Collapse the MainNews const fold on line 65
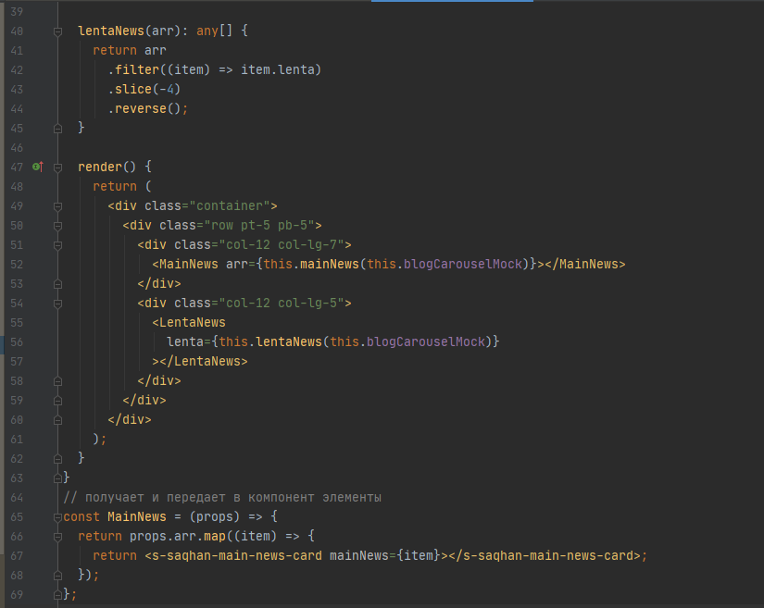Screen dimensions: 764x608 tap(57, 517)
